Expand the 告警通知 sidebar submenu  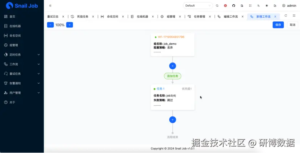pyautogui.click(x=22, y=83)
